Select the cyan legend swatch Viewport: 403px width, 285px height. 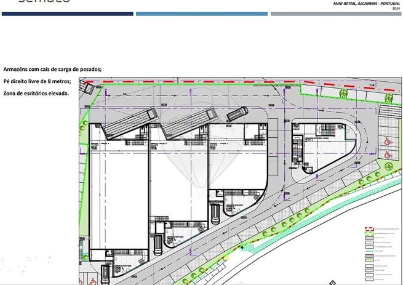[369, 251]
